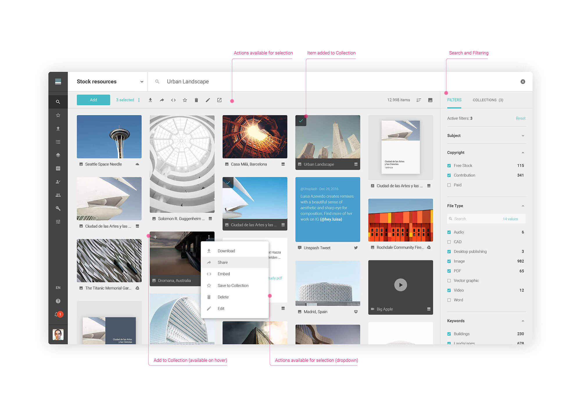Collapse the Keywords filter section
Viewport: 581px width, 416px height.
coord(523,321)
